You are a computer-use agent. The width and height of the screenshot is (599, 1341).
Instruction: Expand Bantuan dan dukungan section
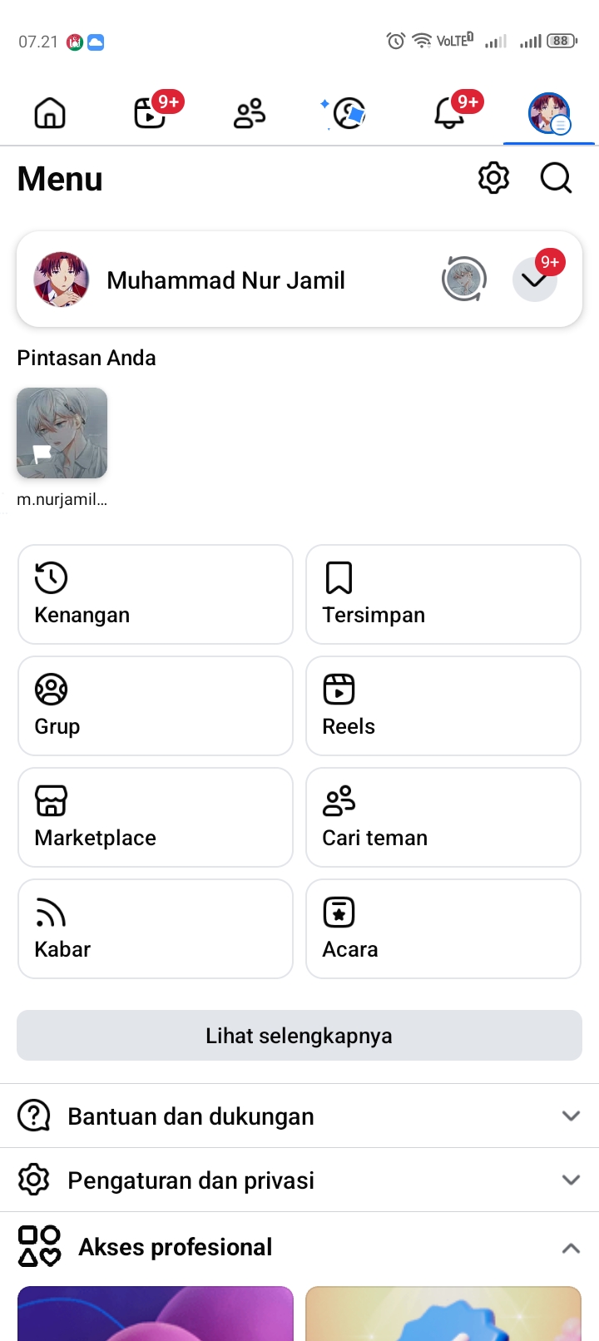[299, 1116]
